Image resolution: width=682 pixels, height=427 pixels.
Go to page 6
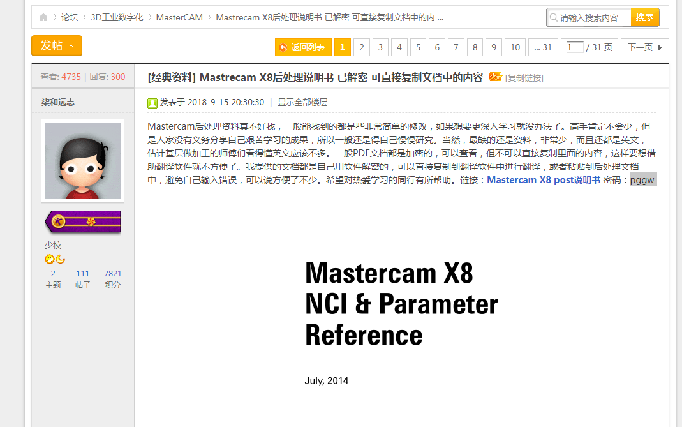click(x=437, y=47)
